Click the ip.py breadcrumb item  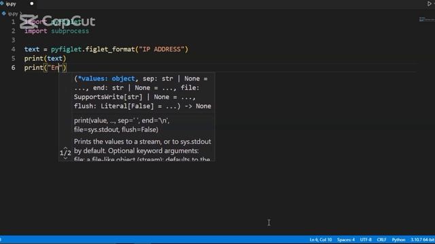pyautogui.click(x=13, y=14)
